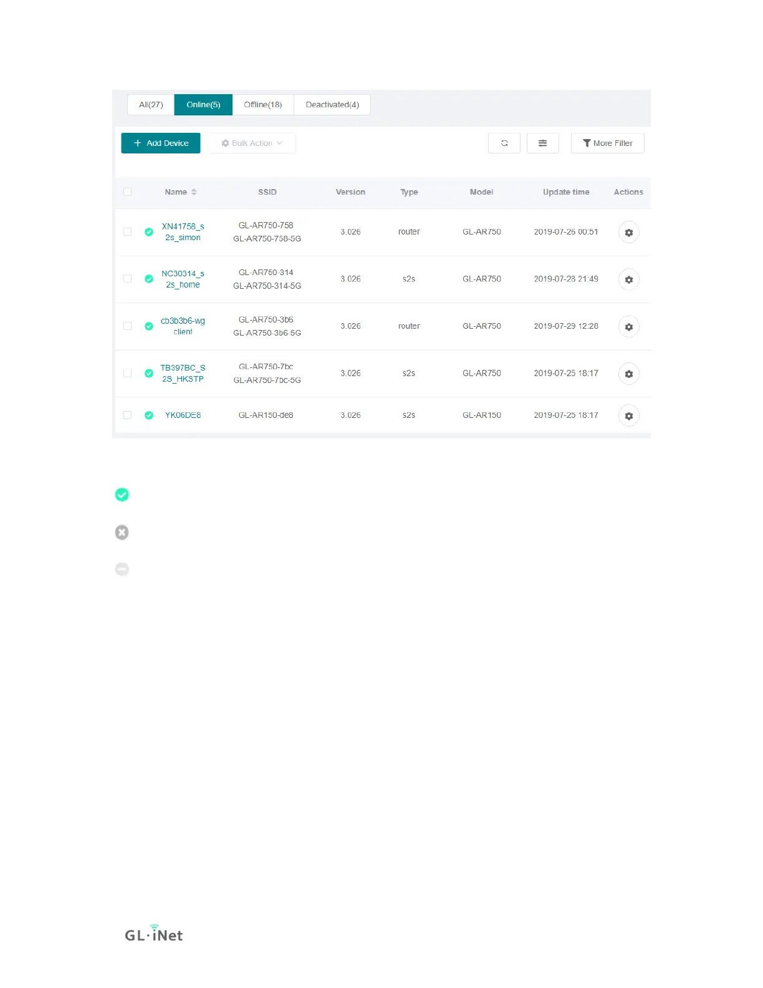Viewport: 763px width, 988px height.
Task: Check the box for XN41758_s2s_simon row
Action: coord(127,231)
